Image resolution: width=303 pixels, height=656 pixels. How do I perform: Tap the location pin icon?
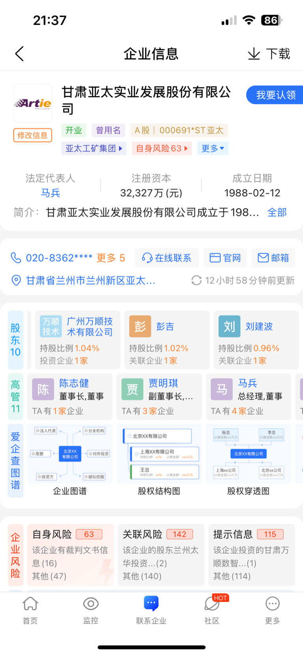[16, 280]
